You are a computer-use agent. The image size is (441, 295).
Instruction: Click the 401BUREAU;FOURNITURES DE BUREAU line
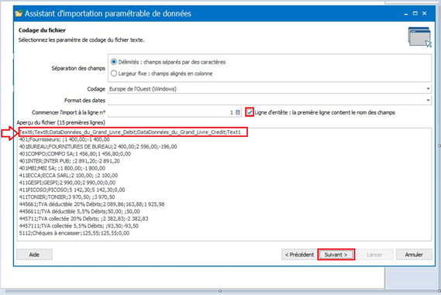(98, 146)
